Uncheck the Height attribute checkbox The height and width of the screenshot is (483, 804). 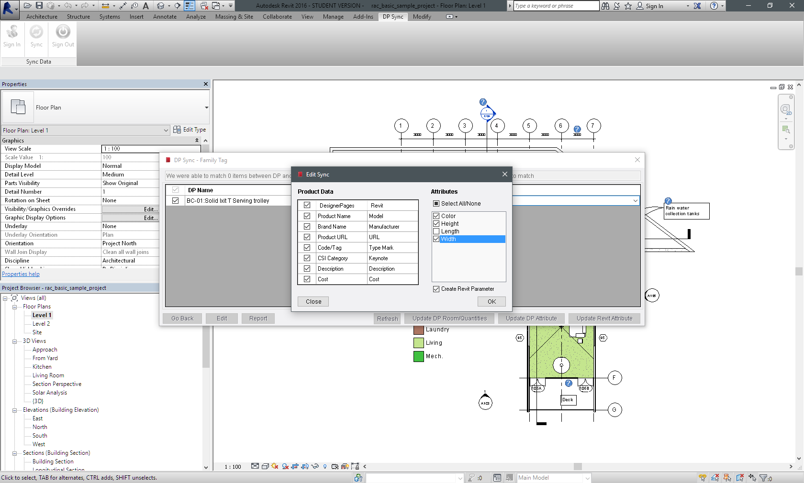(436, 224)
